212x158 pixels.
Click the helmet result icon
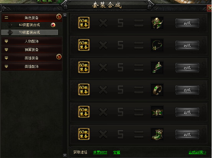point(157,23)
